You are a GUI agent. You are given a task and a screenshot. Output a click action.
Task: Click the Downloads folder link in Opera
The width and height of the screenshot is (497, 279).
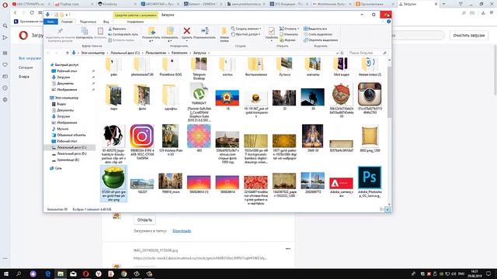[x=182, y=231]
